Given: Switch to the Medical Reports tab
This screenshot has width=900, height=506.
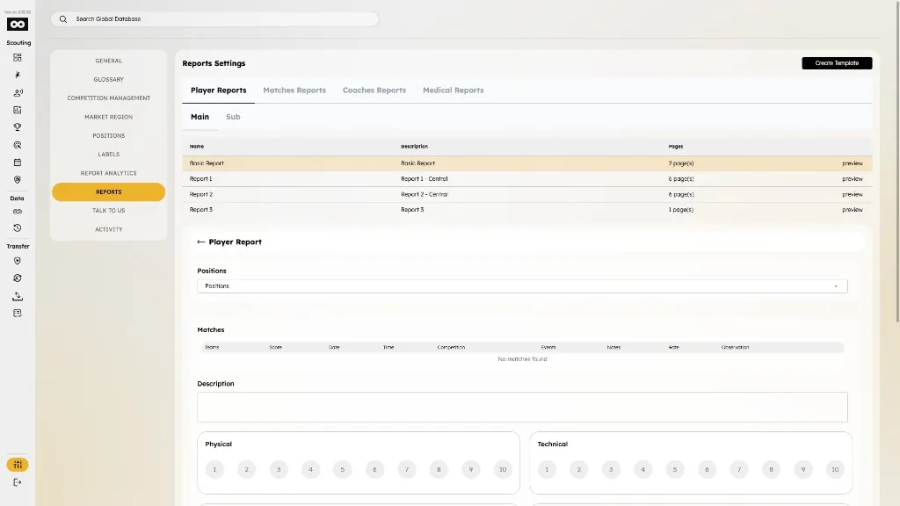Looking at the screenshot, I should pos(454,90).
